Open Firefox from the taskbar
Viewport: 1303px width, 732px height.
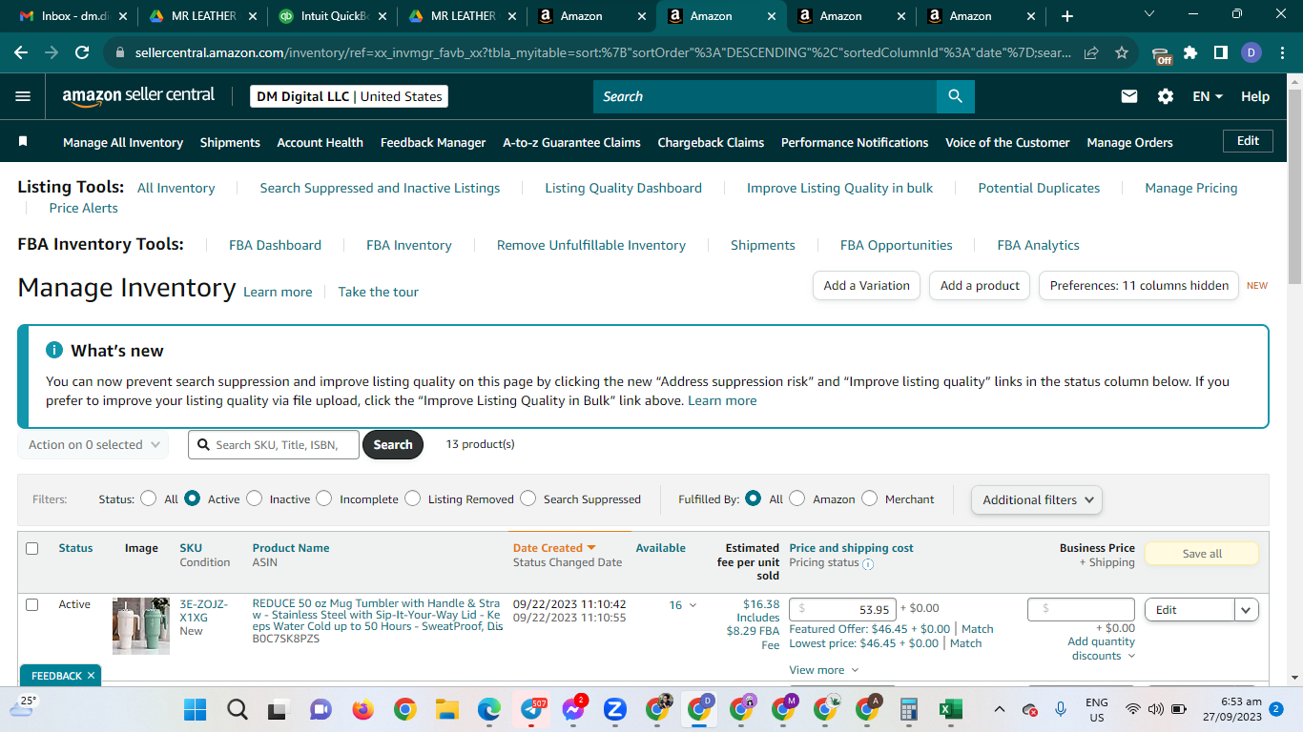point(362,709)
